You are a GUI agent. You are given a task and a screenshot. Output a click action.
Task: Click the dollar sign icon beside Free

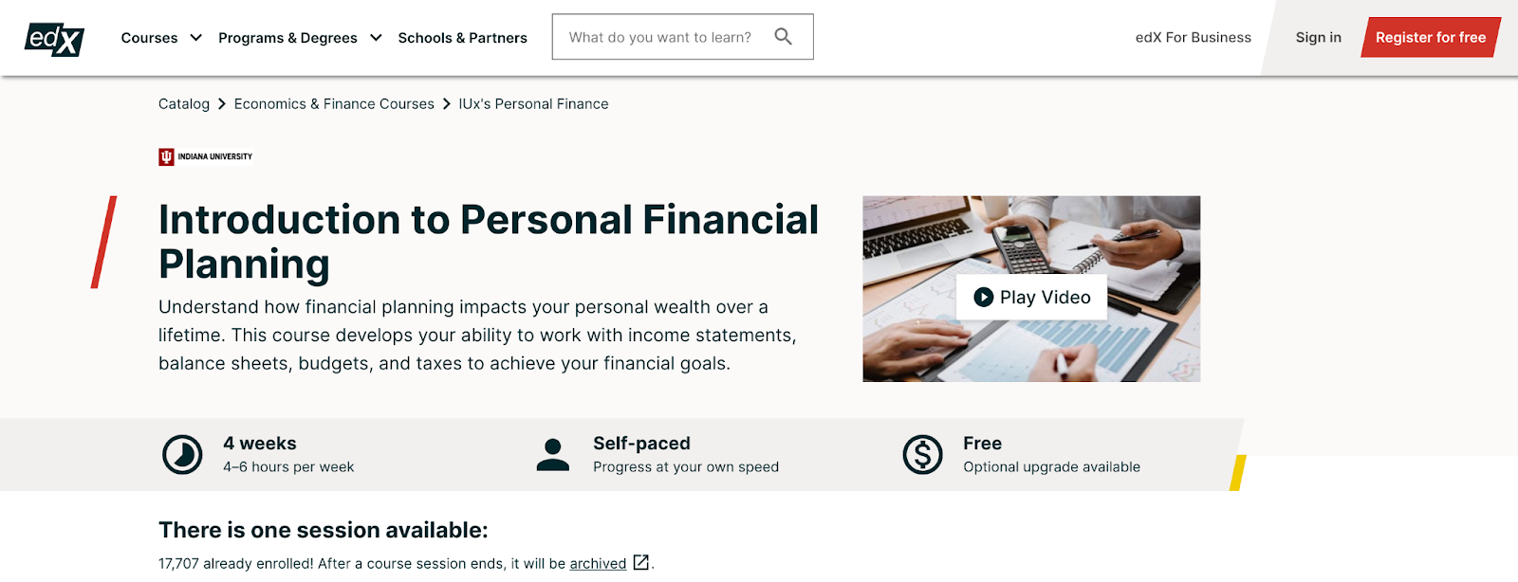922,455
